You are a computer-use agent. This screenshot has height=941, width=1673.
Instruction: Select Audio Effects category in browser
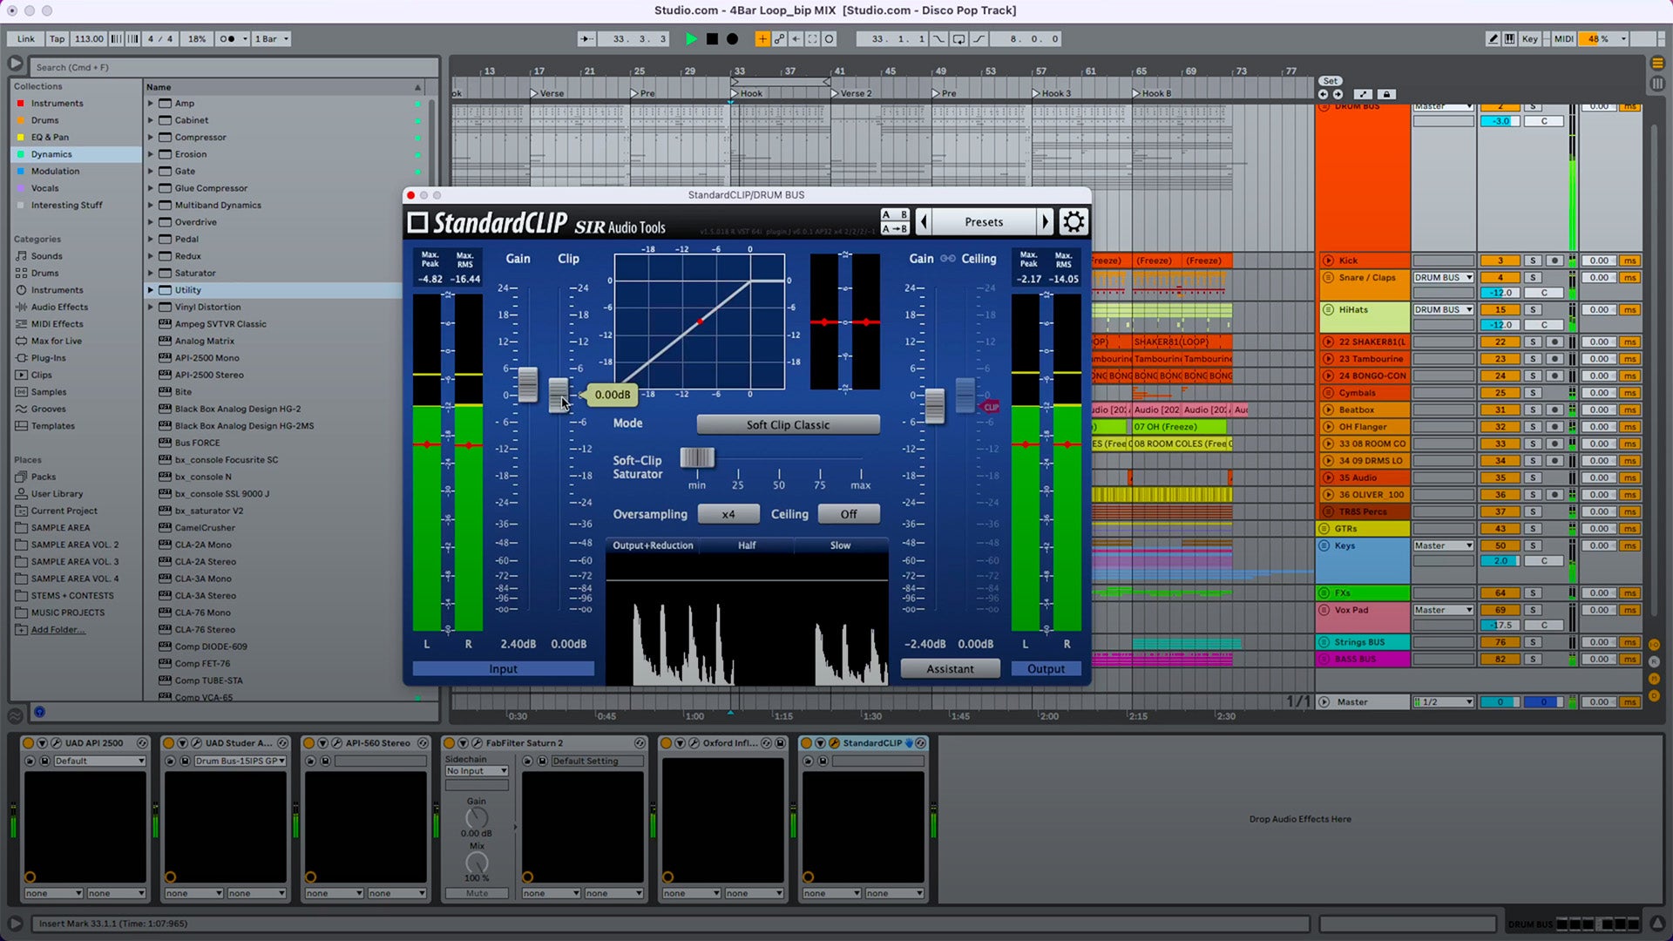(x=59, y=307)
